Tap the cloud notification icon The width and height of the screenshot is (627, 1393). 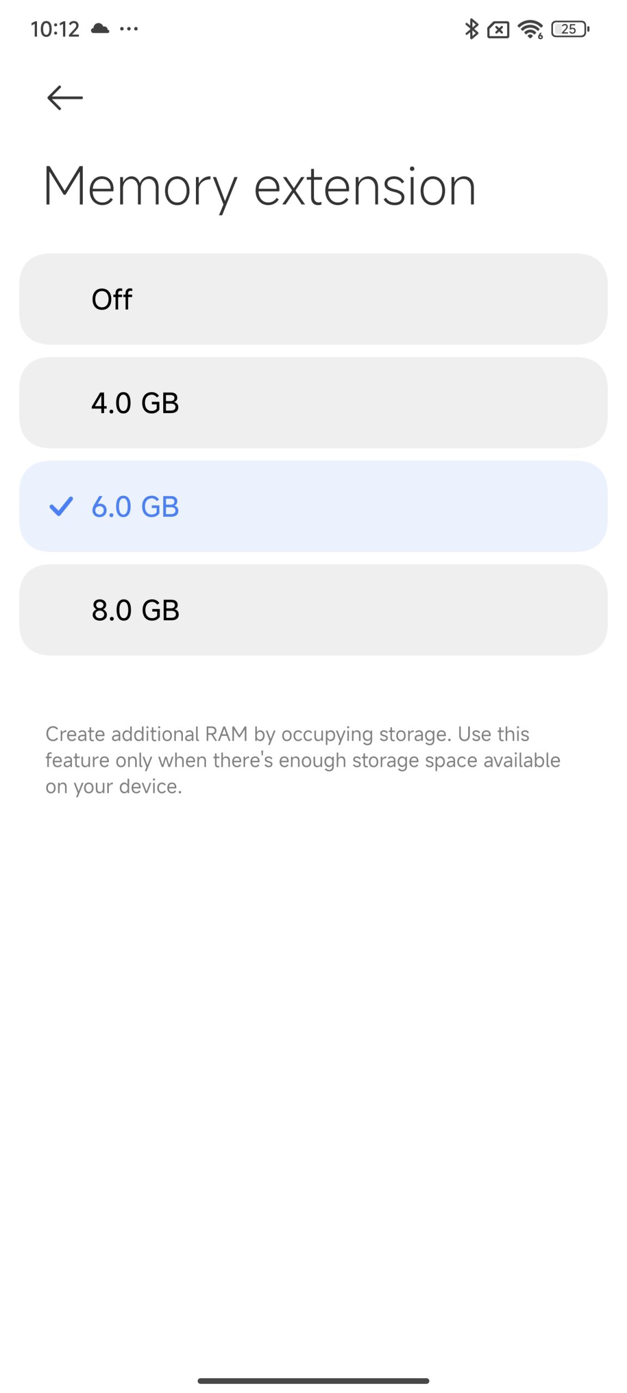(100, 28)
